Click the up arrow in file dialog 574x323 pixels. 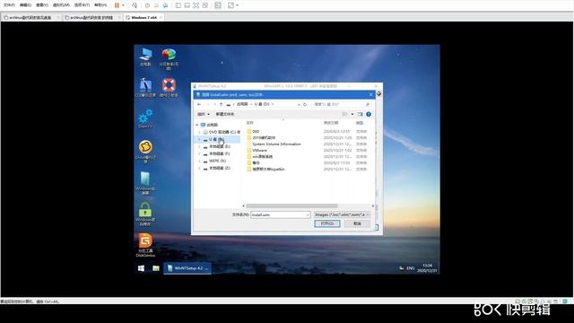click(x=221, y=104)
